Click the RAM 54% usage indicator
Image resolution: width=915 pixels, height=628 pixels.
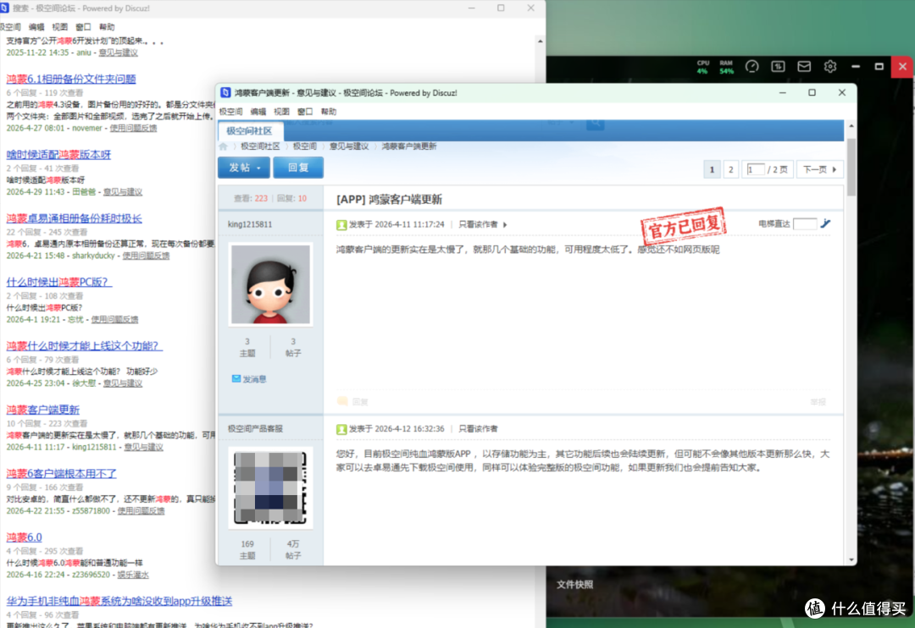tap(726, 67)
